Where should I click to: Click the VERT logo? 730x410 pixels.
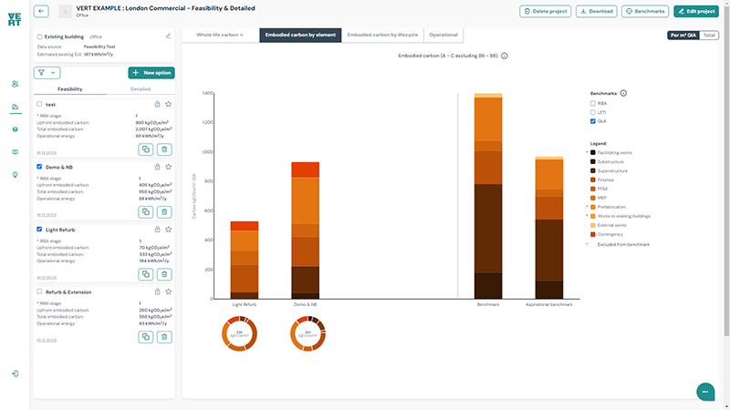pos(15,19)
